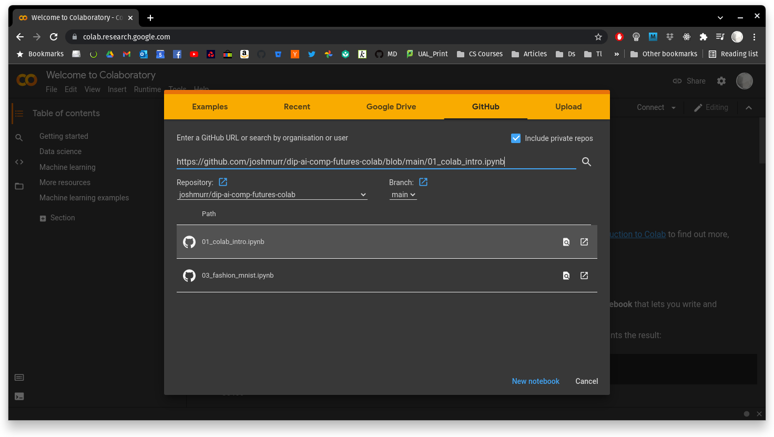Untick the Include private repos checkbox
The width and height of the screenshot is (774, 437).
tap(516, 138)
